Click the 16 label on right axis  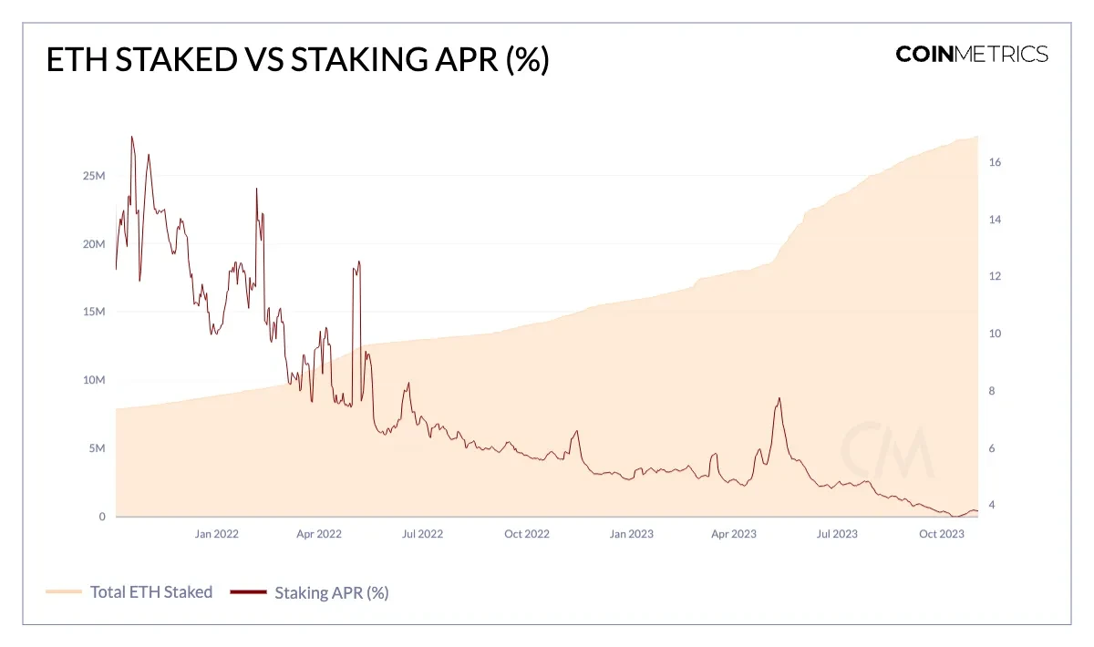(x=995, y=162)
